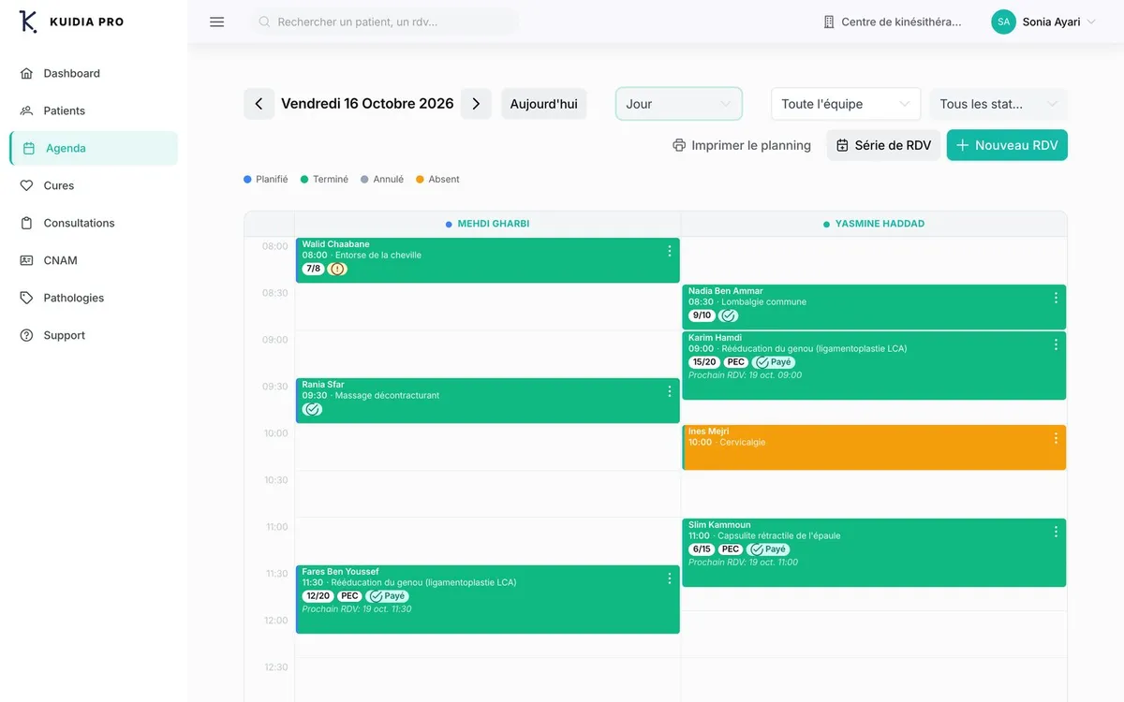Open the Centre de kinésithérapie selector

[892, 22]
